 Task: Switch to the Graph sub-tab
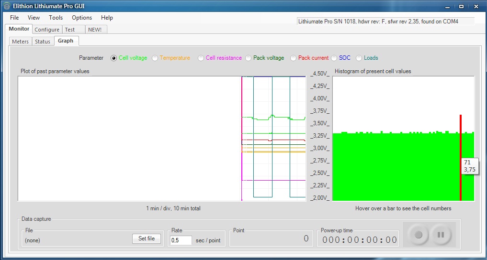click(66, 41)
